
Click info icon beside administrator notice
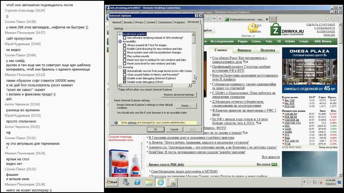click(116, 123)
